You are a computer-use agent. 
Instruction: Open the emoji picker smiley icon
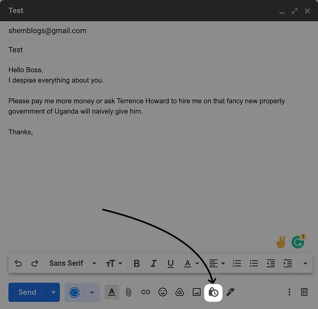tap(162, 292)
